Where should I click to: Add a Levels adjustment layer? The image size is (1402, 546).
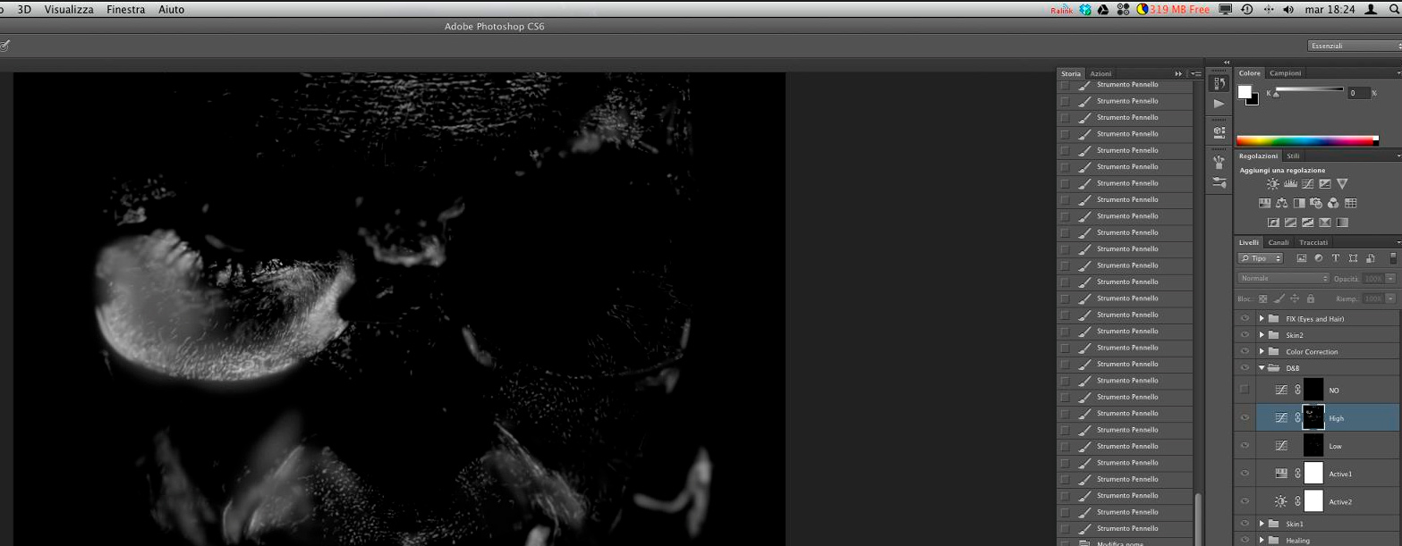pos(1290,184)
